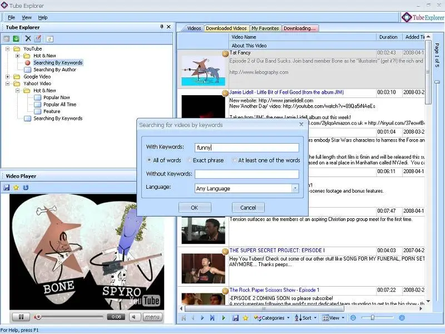Select the Exact phrase option
Image resolution: width=445 pixels, height=334 pixels.
[189, 160]
